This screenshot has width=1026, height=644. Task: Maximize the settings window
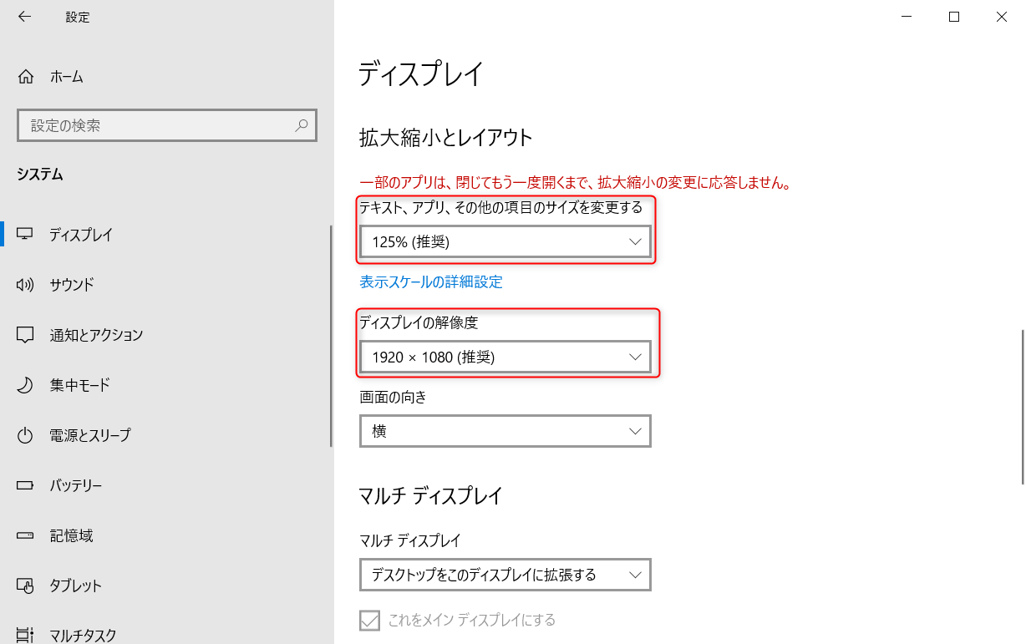tap(954, 17)
